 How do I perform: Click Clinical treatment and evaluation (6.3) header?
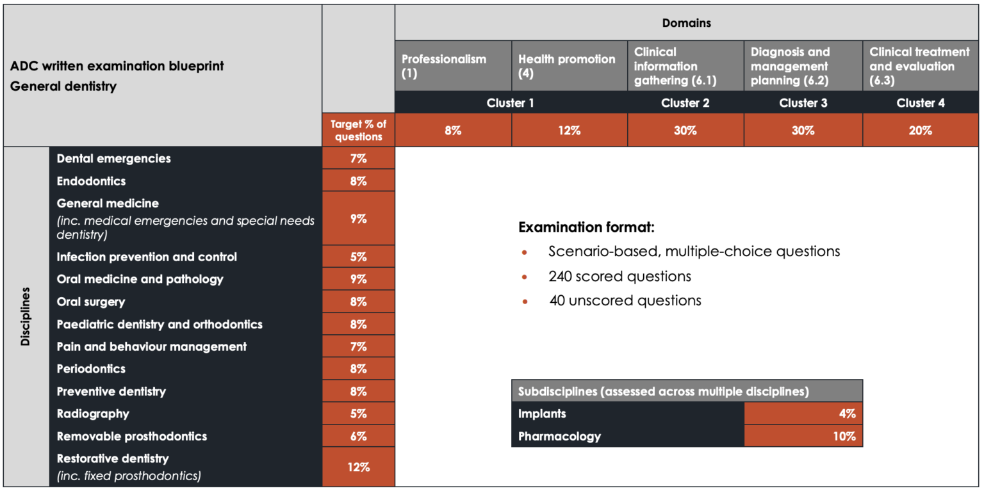(x=920, y=66)
